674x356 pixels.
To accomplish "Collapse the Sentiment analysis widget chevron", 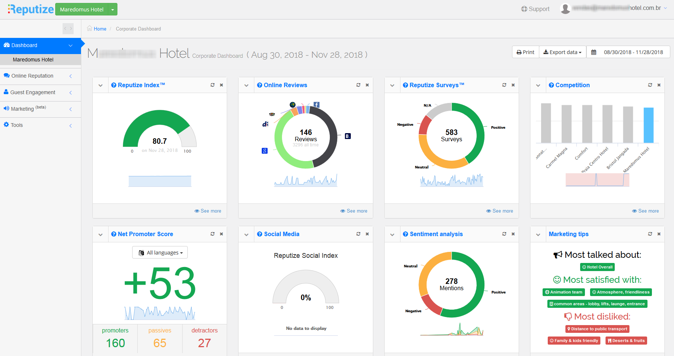I will click(392, 234).
